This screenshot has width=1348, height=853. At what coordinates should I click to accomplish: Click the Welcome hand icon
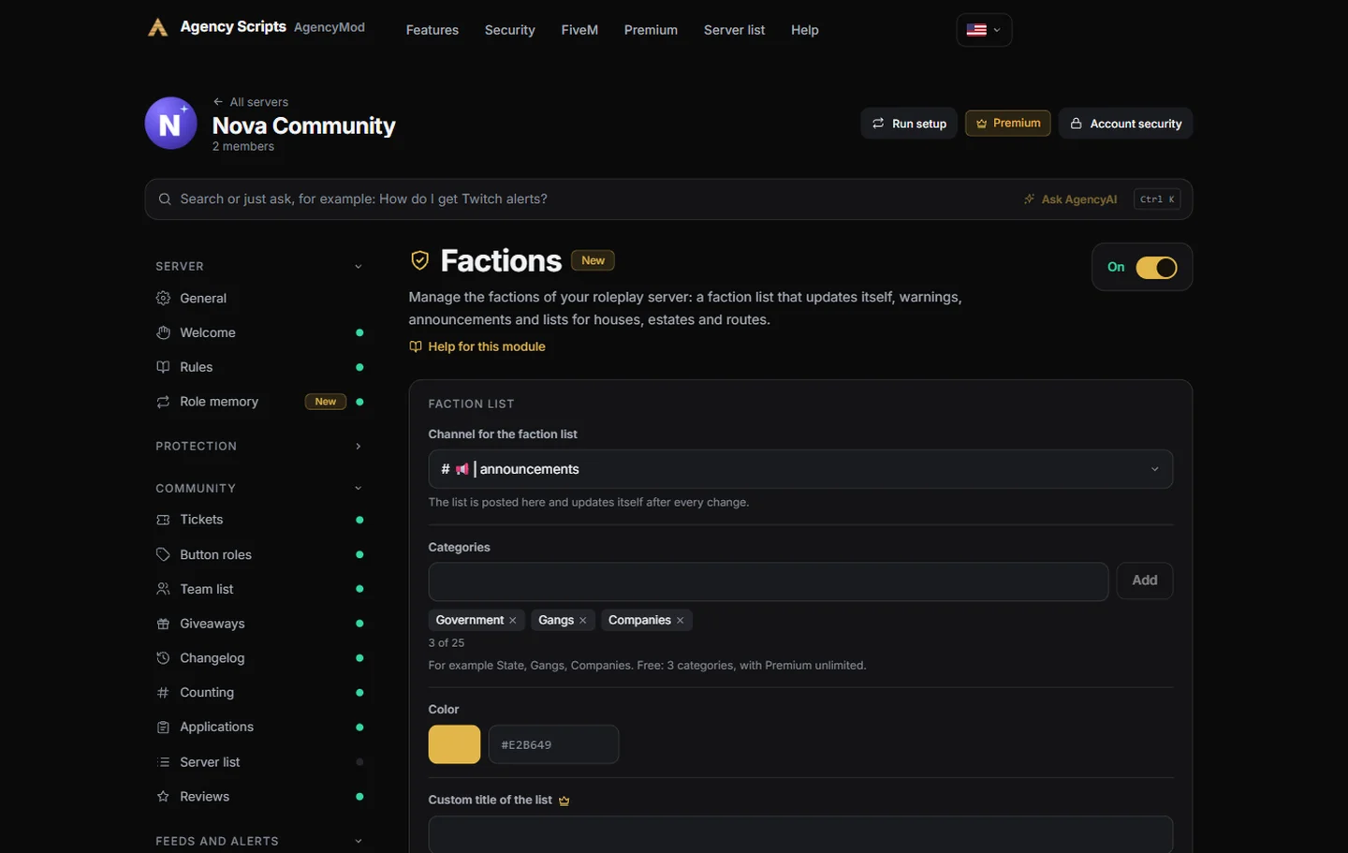click(163, 332)
